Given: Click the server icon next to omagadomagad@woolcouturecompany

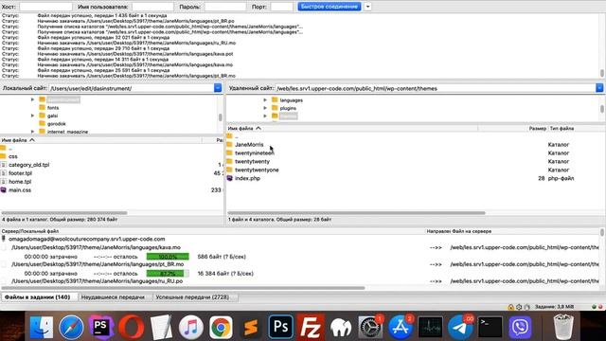Looking at the screenshot, I should coord(4,239).
